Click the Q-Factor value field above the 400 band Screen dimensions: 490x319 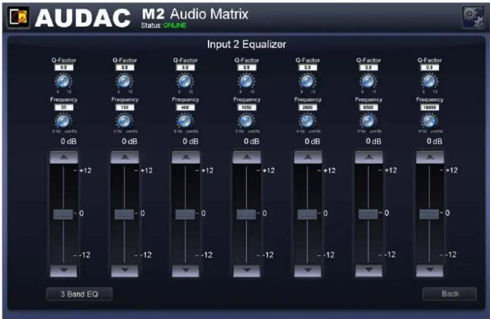[x=185, y=68]
